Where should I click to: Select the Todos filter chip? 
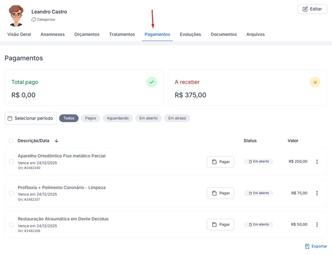coord(69,118)
